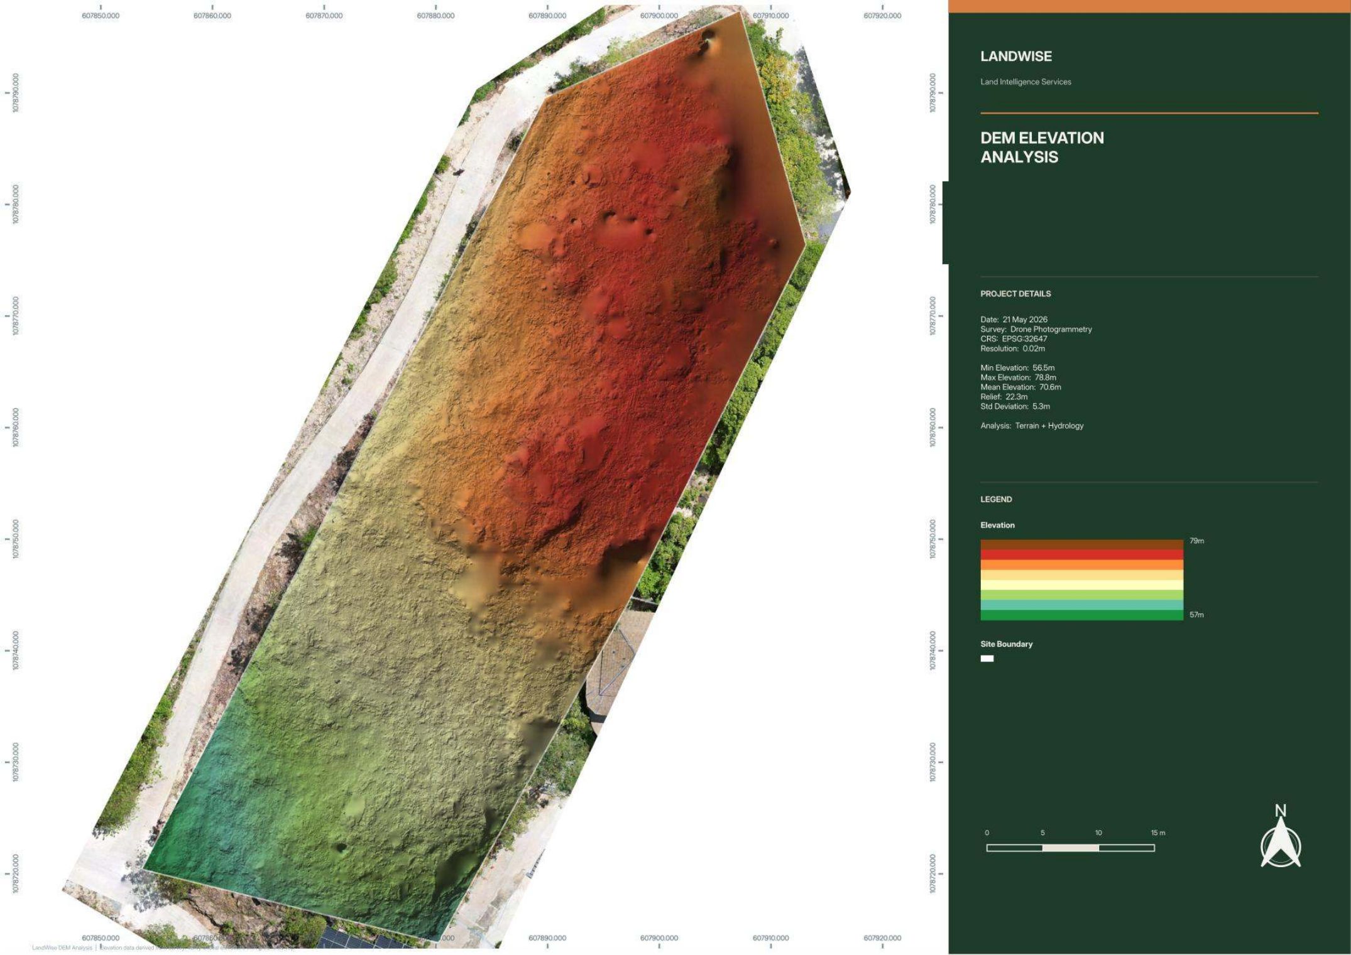
Task: Click the Analysis Terrain + Hydrology line
Action: tap(1032, 426)
